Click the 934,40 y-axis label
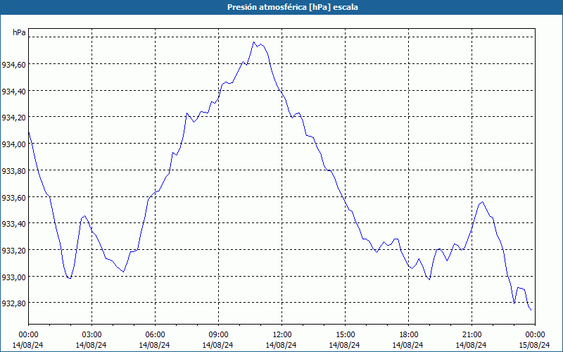563x352 pixels. (13, 92)
